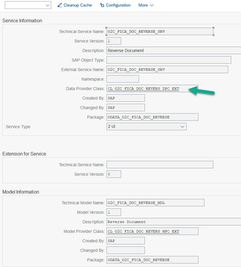Open the CL_O2C_FICA_DOC_REVERS_MPC_EXT class link
The height and width of the screenshot is (267, 241).
click(143, 231)
